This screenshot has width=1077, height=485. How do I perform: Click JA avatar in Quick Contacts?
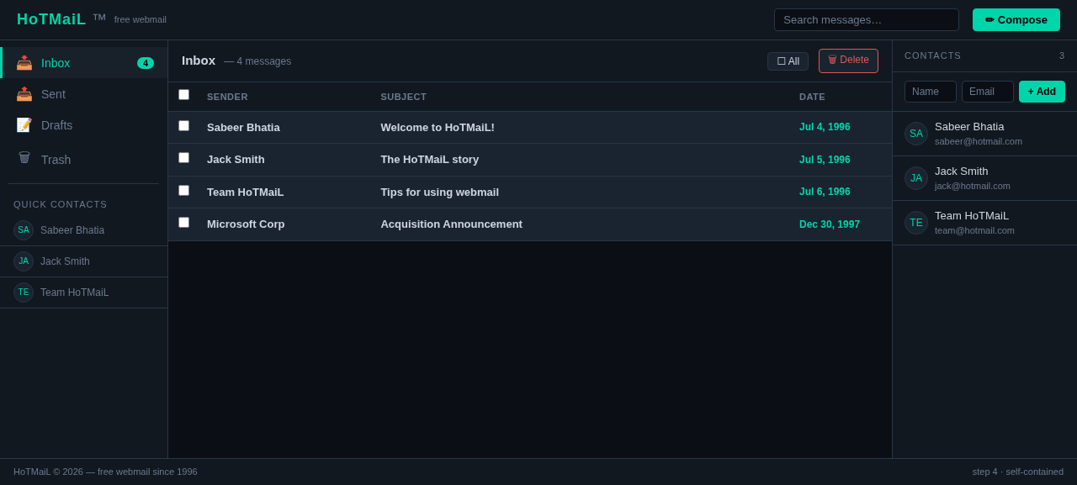(24, 261)
